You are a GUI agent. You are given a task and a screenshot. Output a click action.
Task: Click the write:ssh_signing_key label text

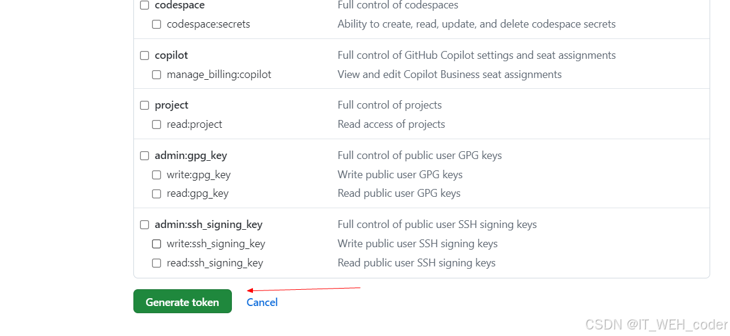[x=216, y=244]
